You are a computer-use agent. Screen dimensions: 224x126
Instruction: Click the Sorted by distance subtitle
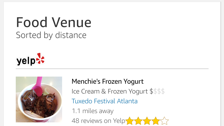point(51,35)
